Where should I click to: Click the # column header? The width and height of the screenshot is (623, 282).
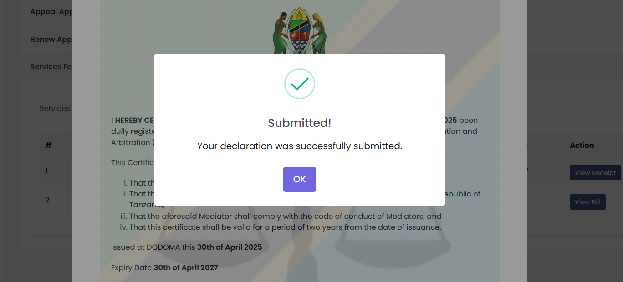49,146
